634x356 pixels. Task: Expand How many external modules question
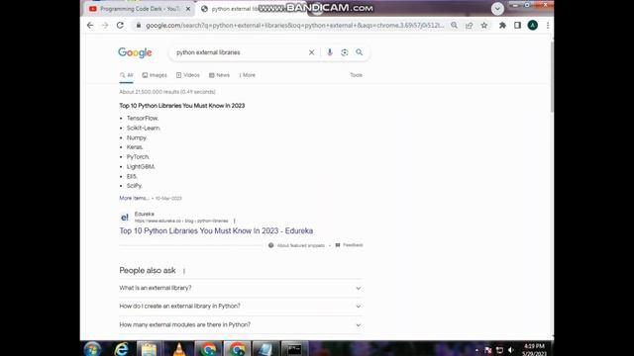[240, 325]
